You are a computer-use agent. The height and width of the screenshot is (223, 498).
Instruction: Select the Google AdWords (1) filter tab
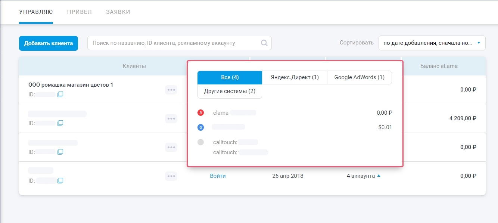click(359, 77)
